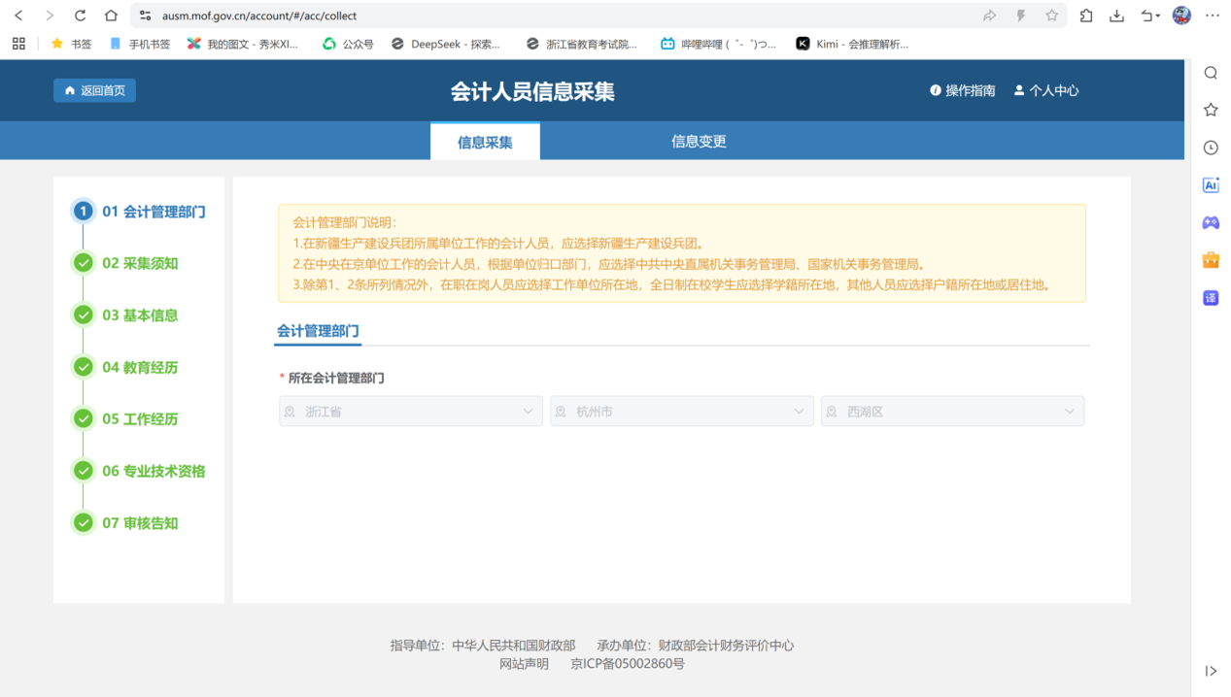The width and height of the screenshot is (1231, 697).
Task: Open the 操作指南 help link
Action: (x=962, y=90)
